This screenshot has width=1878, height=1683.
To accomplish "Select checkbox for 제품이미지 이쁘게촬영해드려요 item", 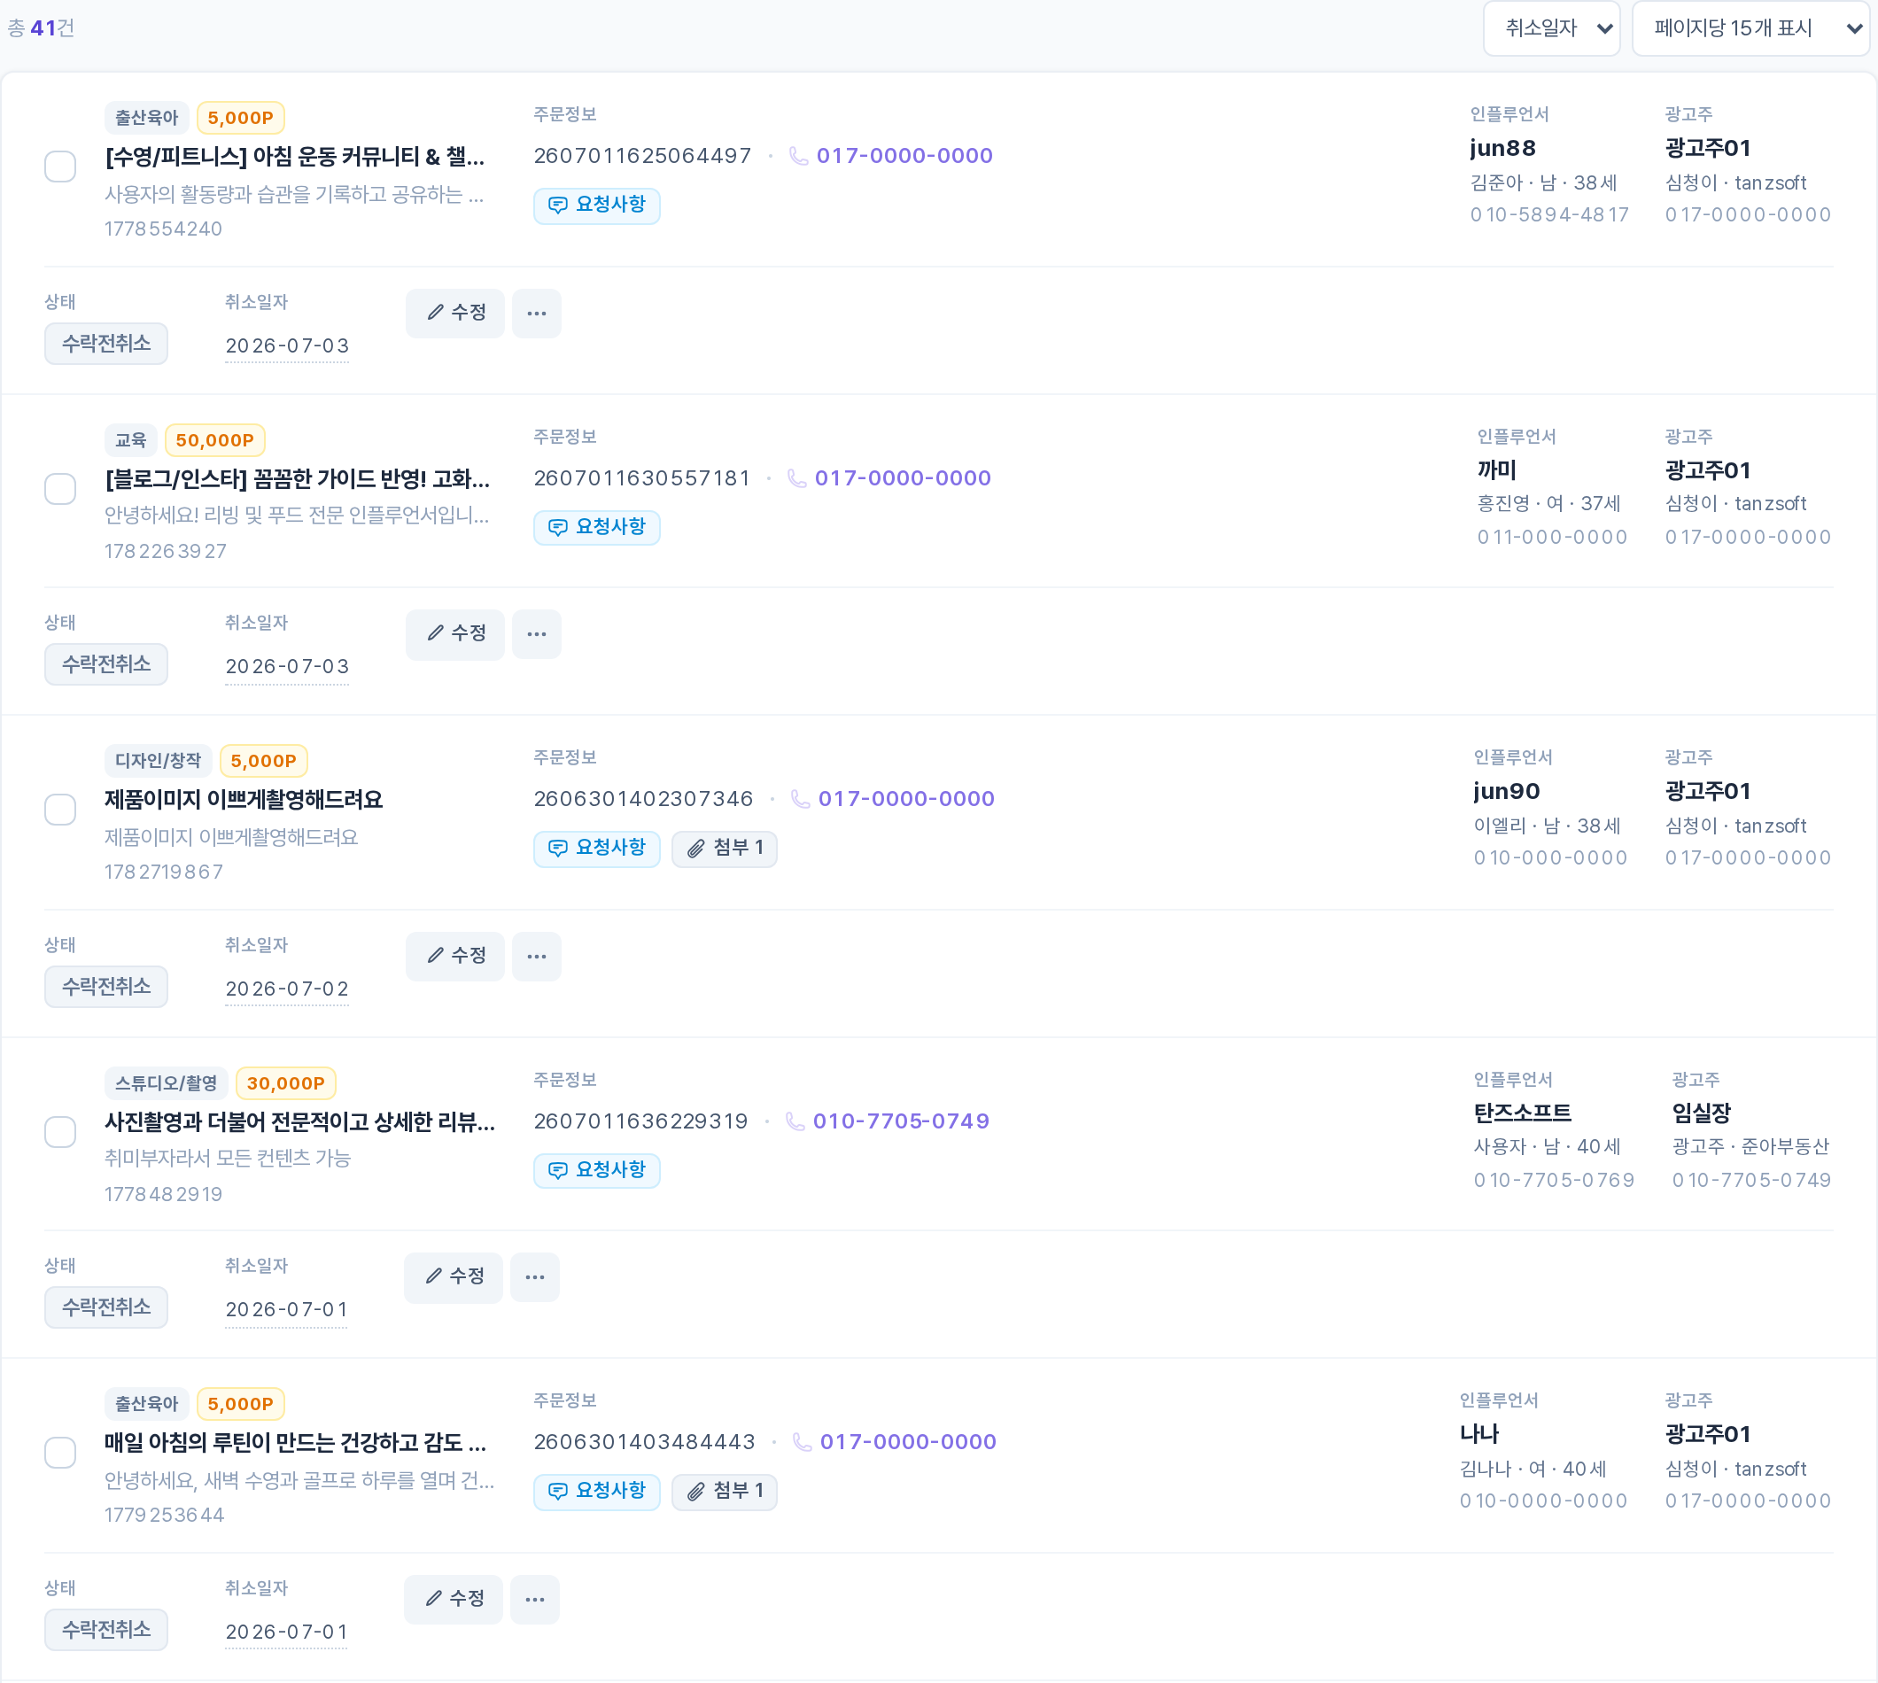I will [x=60, y=809].
